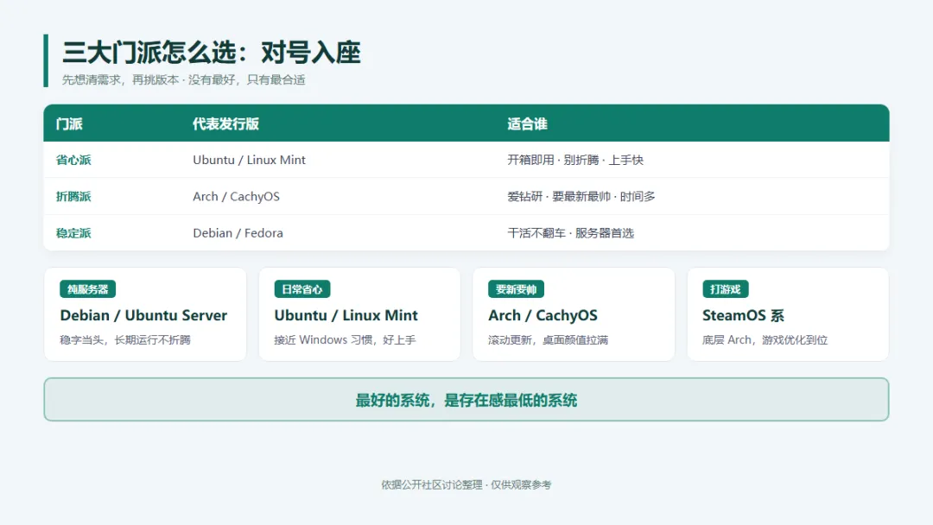Click the description 底层 Arch，游戏优化到位

(765, 340)
